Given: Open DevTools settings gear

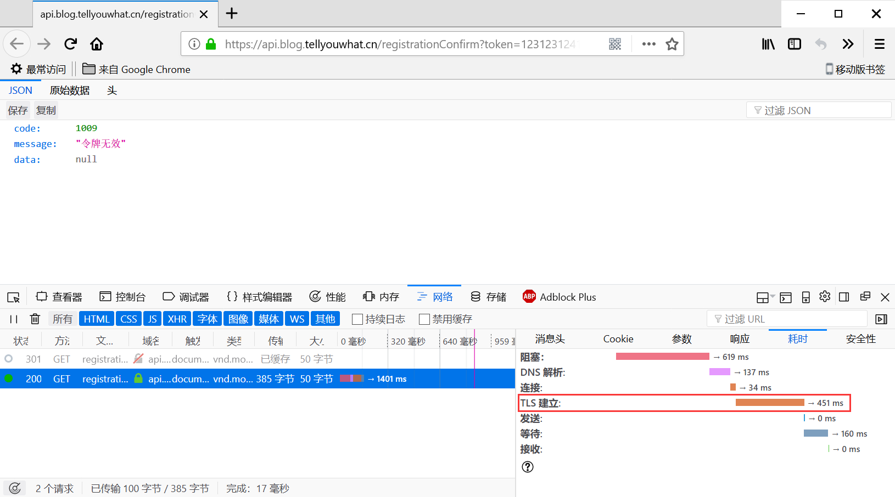Looking at the screenshot, I should [825, 297].
